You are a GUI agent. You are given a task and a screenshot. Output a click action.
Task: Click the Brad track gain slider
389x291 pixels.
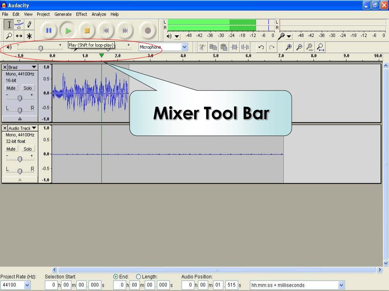tap(20, 98)
